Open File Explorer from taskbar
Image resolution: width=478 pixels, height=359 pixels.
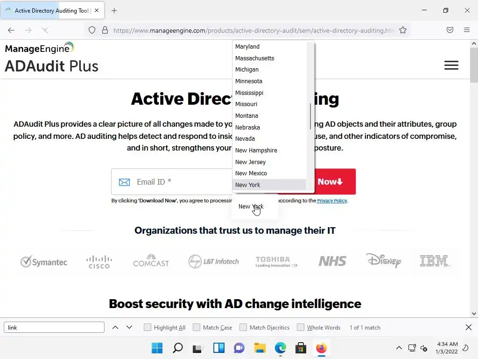pos(260,348)
